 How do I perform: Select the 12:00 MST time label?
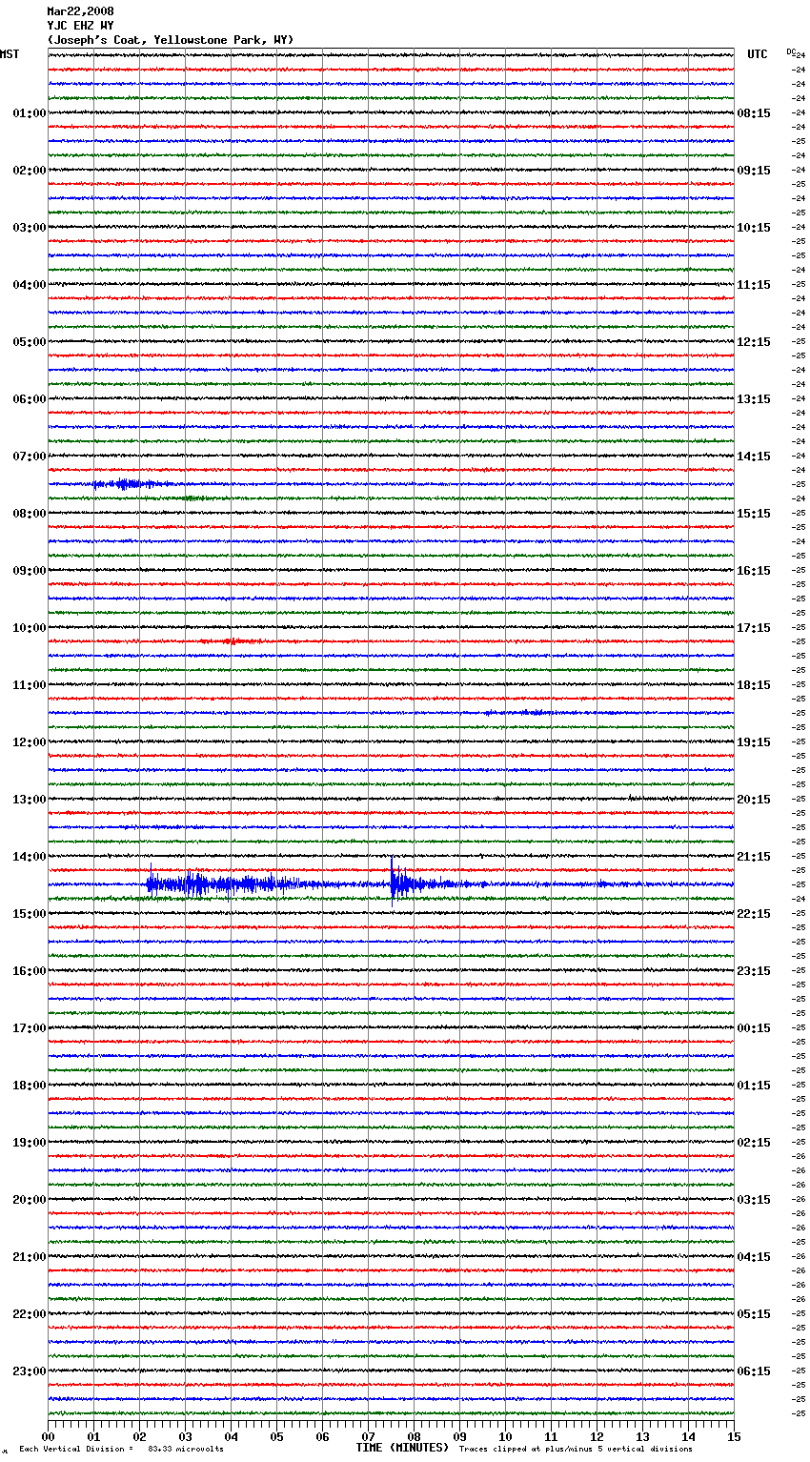30,742
